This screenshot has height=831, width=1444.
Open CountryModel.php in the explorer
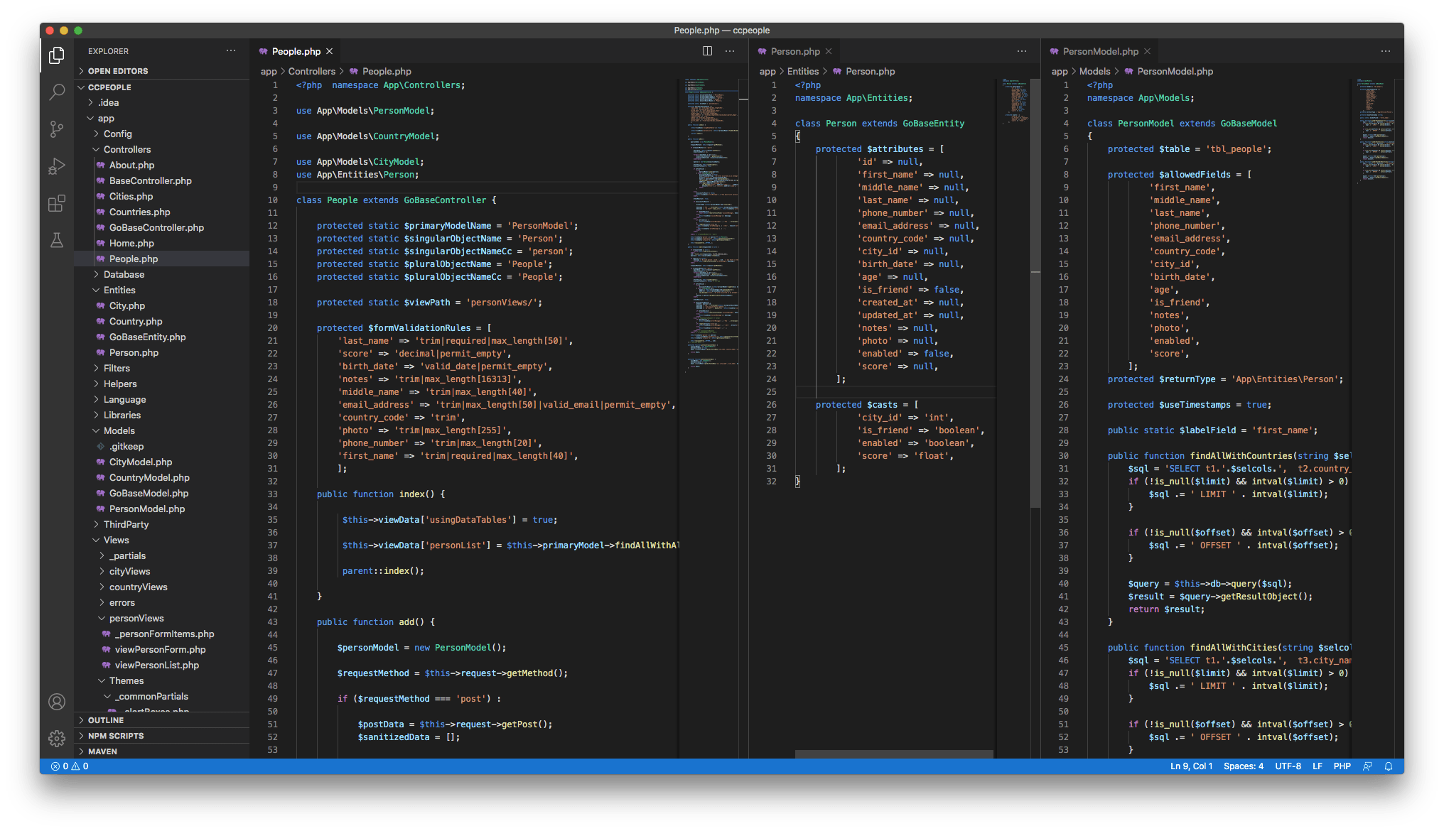click(149, 477)
